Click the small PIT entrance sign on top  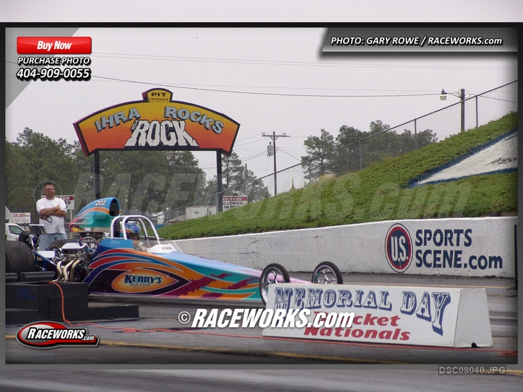pyautogui.click(x=157, y=95)
